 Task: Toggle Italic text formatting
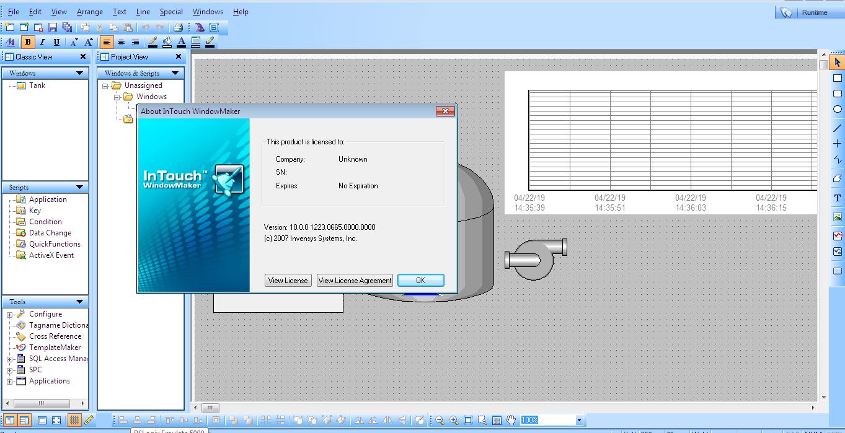coord(42,42)
